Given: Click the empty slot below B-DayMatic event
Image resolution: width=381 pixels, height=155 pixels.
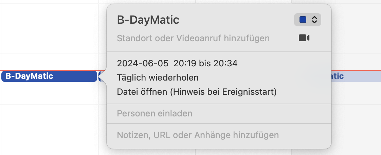Looking at the screenshot, I should click(49, 93).
